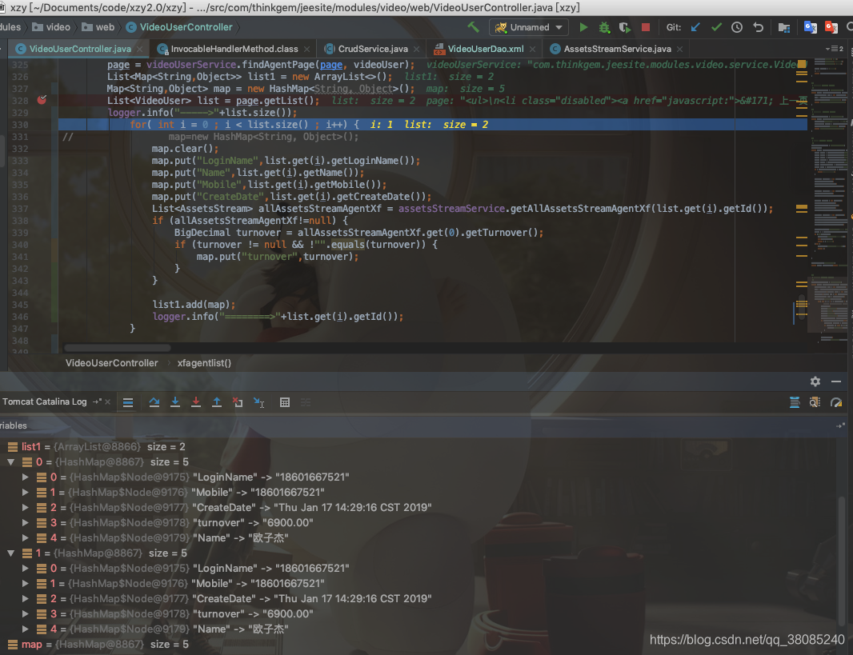Switch to InvocableHandlerMethod.class tab
The height and width of the screenshot is (655, 853).
(x=234, y=49)
